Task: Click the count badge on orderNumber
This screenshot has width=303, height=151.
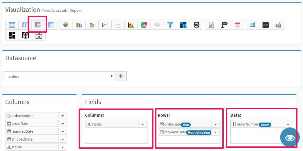Action: coord(265,125)
